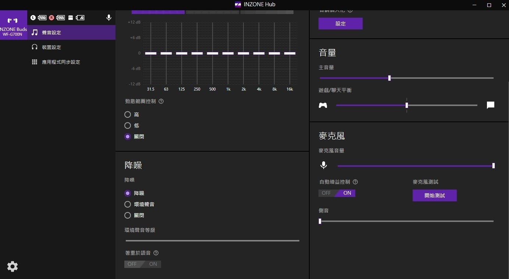Click the INZONE Hub logo in title bar
This screenshot has width=509, height=279.
coord(238,5)
